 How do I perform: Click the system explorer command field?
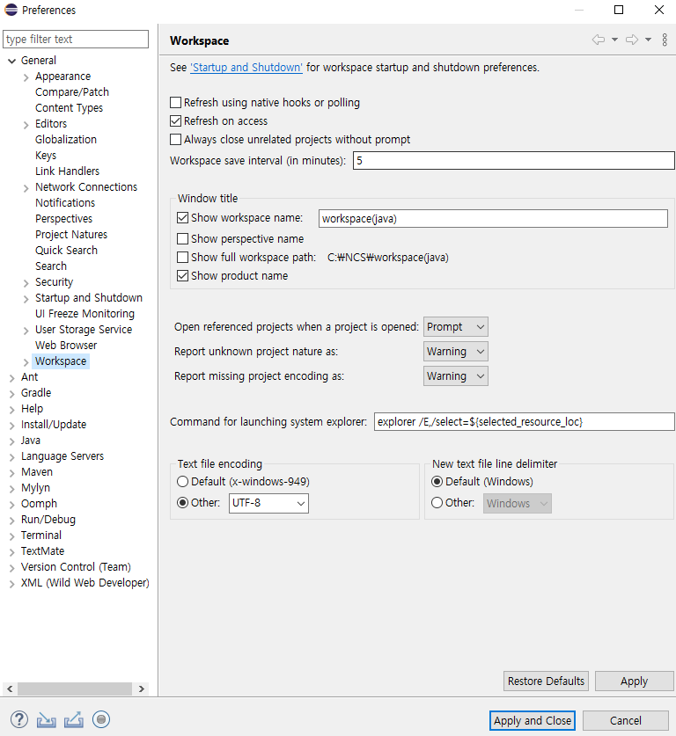coord(525,421)
